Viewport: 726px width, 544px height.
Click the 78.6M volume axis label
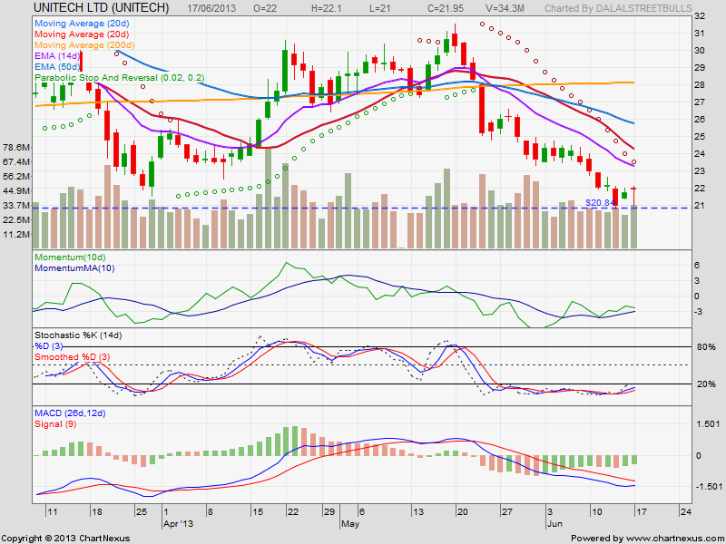point(16,148)
